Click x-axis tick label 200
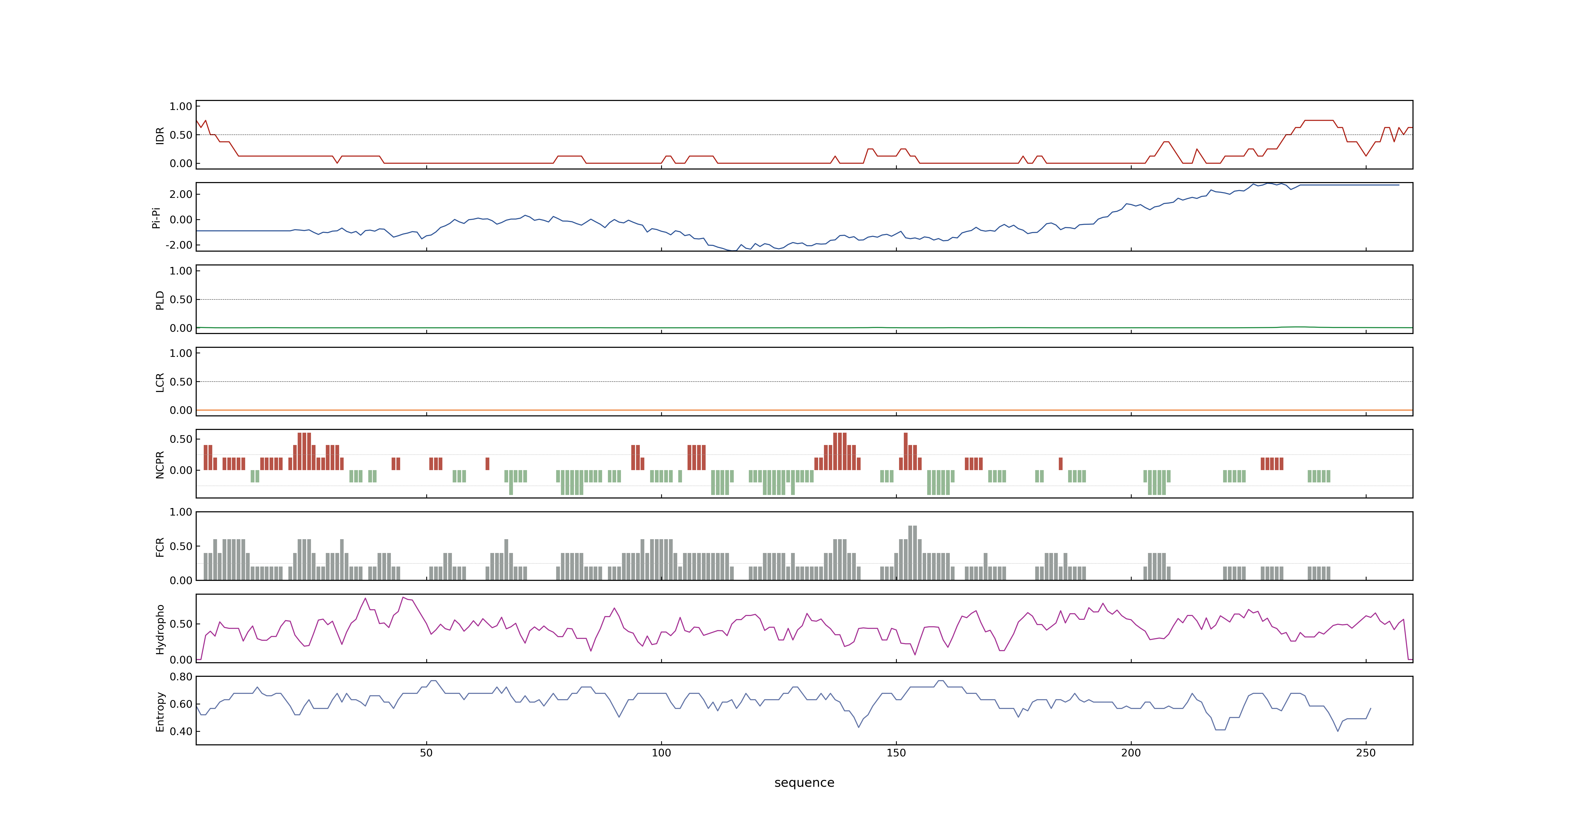 click(x=1131, y=753)
